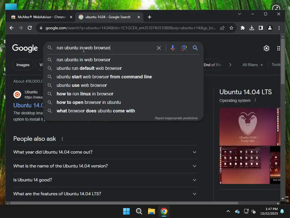Open a new tab with the plus button
This screenshot has height=218, width=290.
click(150, 17)
